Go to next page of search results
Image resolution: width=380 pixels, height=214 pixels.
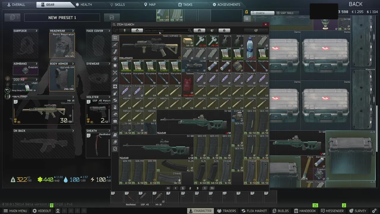(205, 188)
